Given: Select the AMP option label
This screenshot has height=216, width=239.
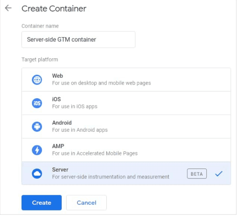Looking at the screenshot, I should point(58,147).
